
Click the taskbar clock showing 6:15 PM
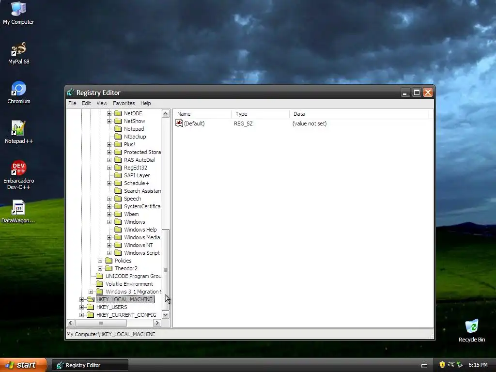point(478,365)
